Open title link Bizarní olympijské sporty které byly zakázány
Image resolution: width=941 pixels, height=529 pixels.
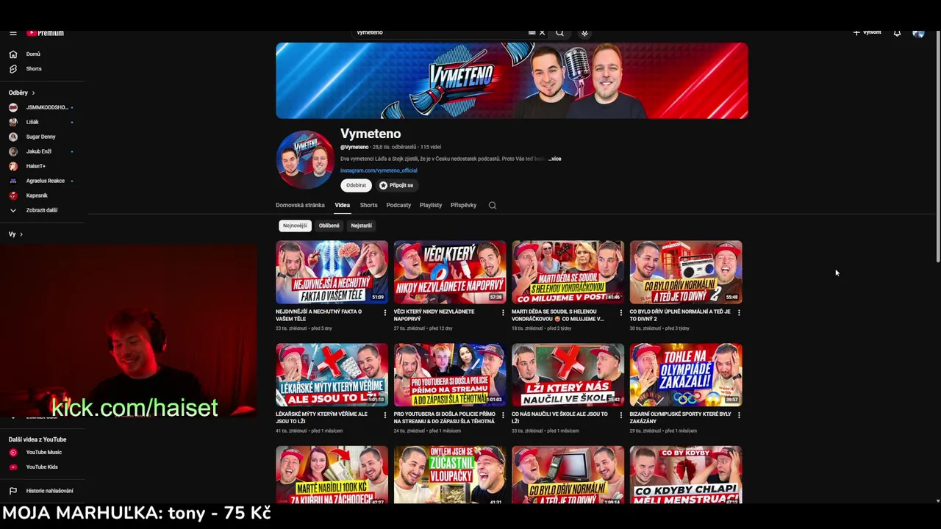(x=680, y=417)
